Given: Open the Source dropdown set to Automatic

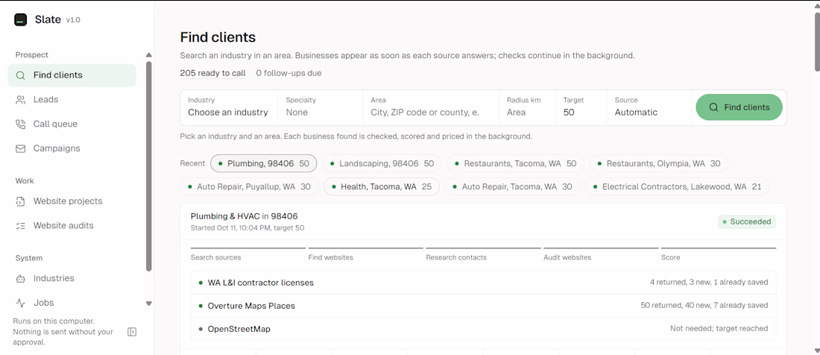Looking at the screenshot, I should coord(649,107).
